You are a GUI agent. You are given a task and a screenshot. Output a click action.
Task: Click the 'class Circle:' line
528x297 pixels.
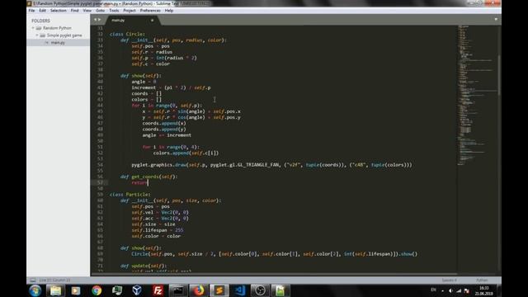coord(127,34)
